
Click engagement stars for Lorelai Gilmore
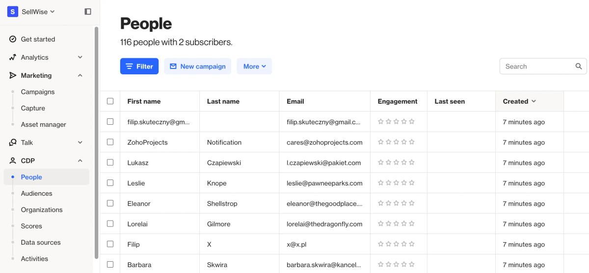[396, 224]
